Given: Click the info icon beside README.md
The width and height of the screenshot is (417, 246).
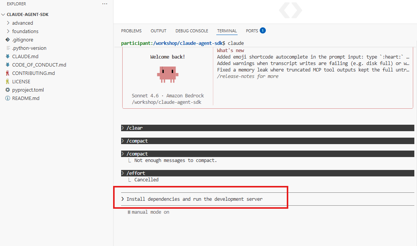Looking at the screenshot, I should coord(8,98).
